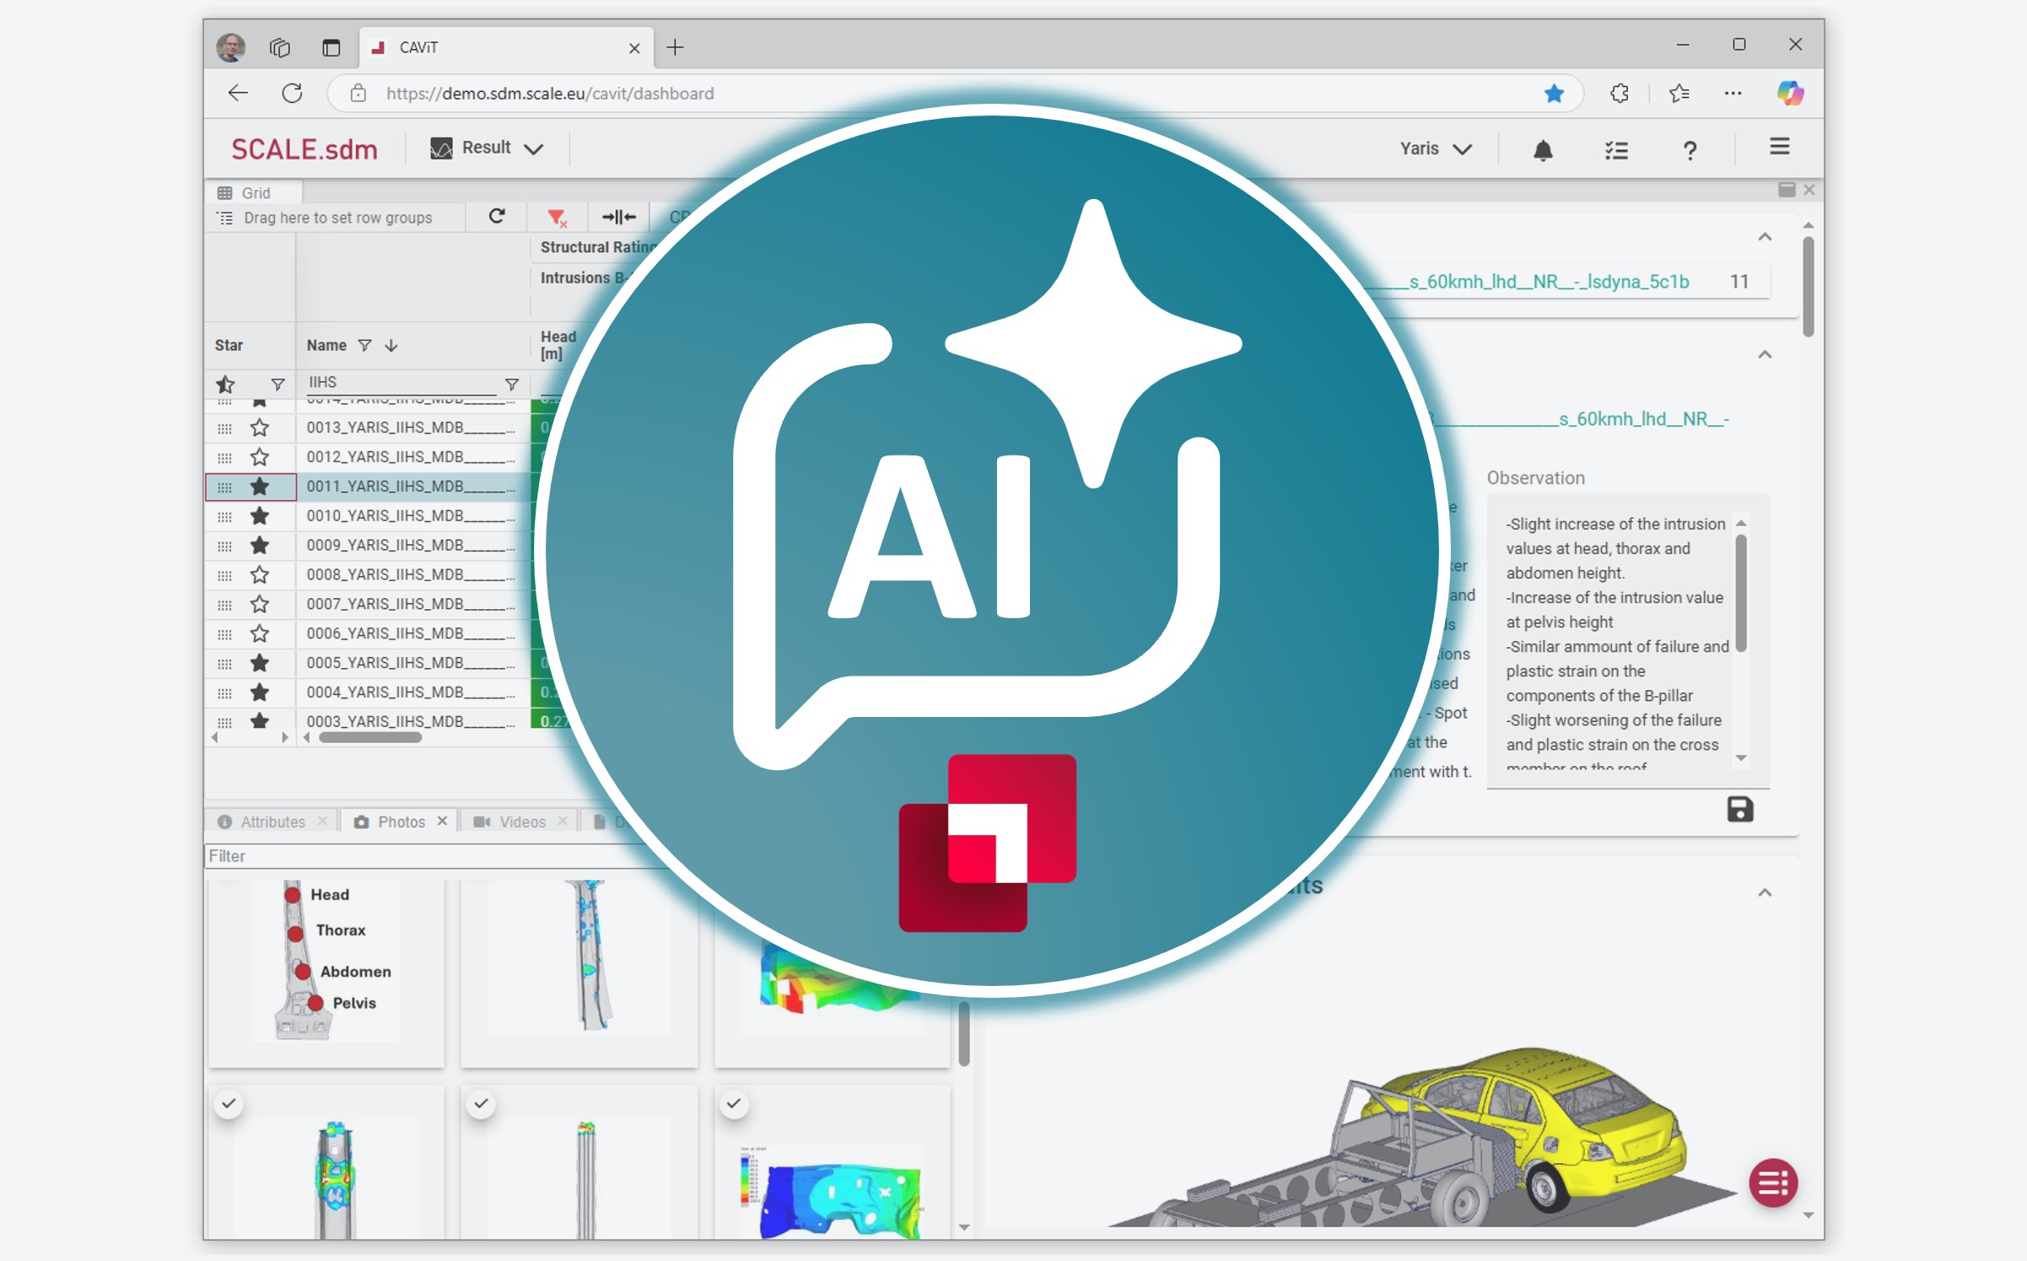Screen dimensions: 2027x1261
Task: Close the Photos tab
Action: [442, 821]
